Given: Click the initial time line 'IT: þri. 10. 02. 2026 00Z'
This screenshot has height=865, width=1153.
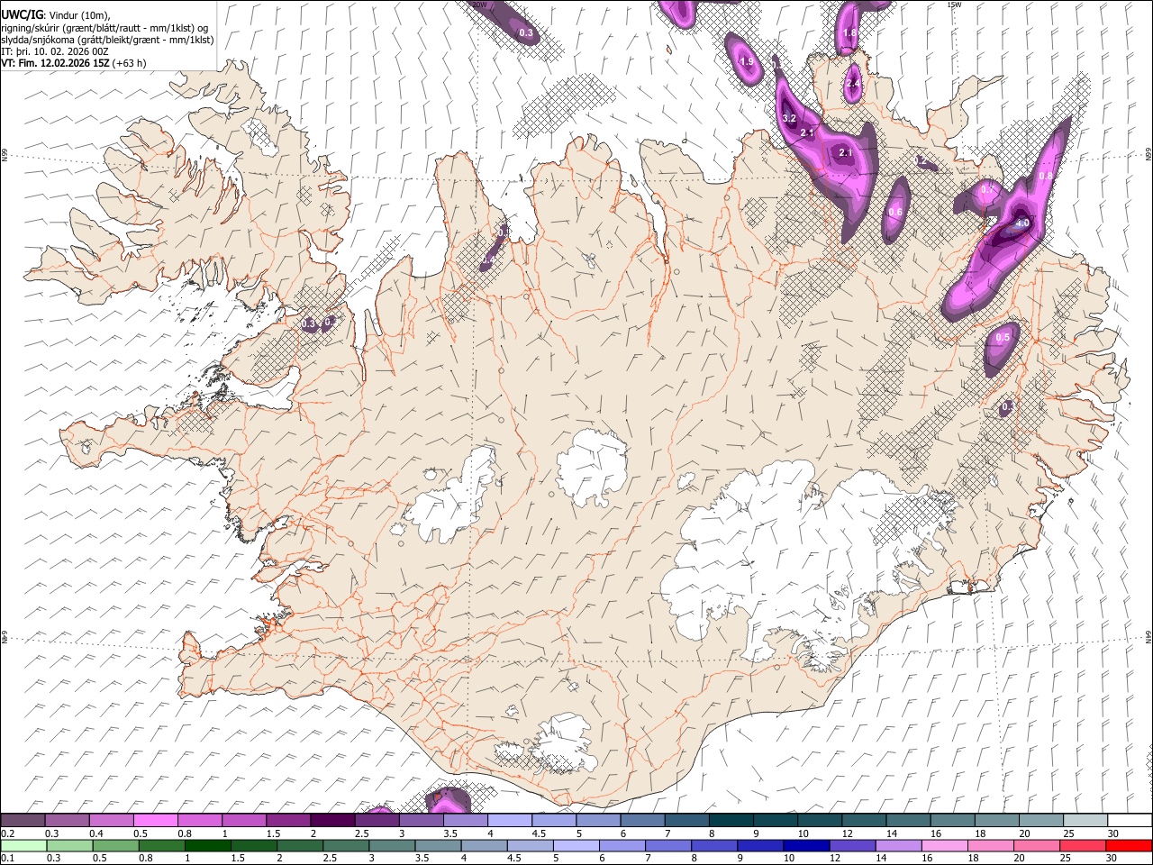Looking at the screenshot, I should 55,51.
